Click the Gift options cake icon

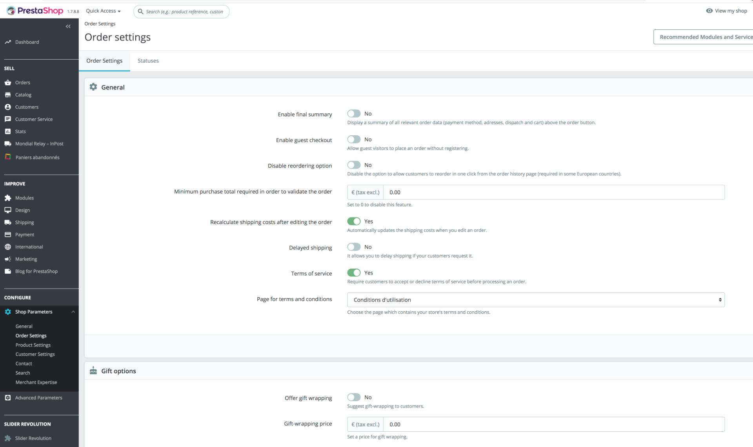pos(93,370)
